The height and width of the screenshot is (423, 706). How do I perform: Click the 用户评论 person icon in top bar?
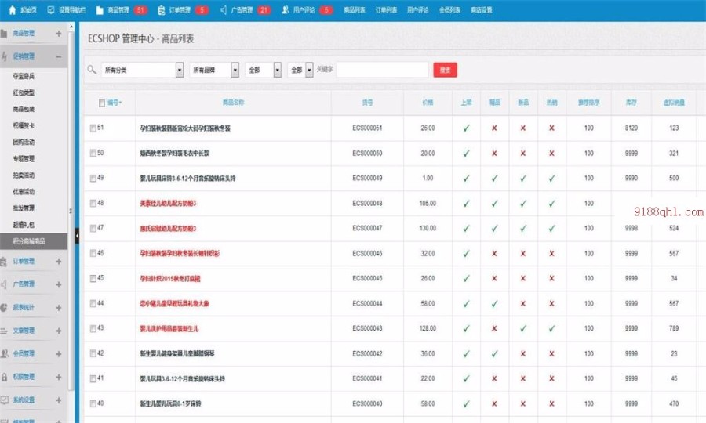286,9
